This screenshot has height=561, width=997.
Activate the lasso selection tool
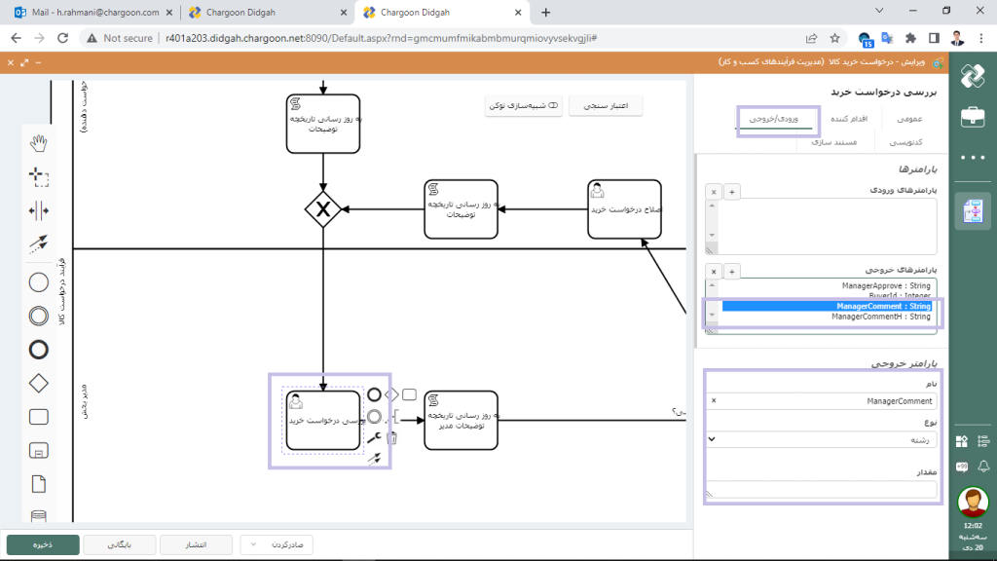pos(39,176)
